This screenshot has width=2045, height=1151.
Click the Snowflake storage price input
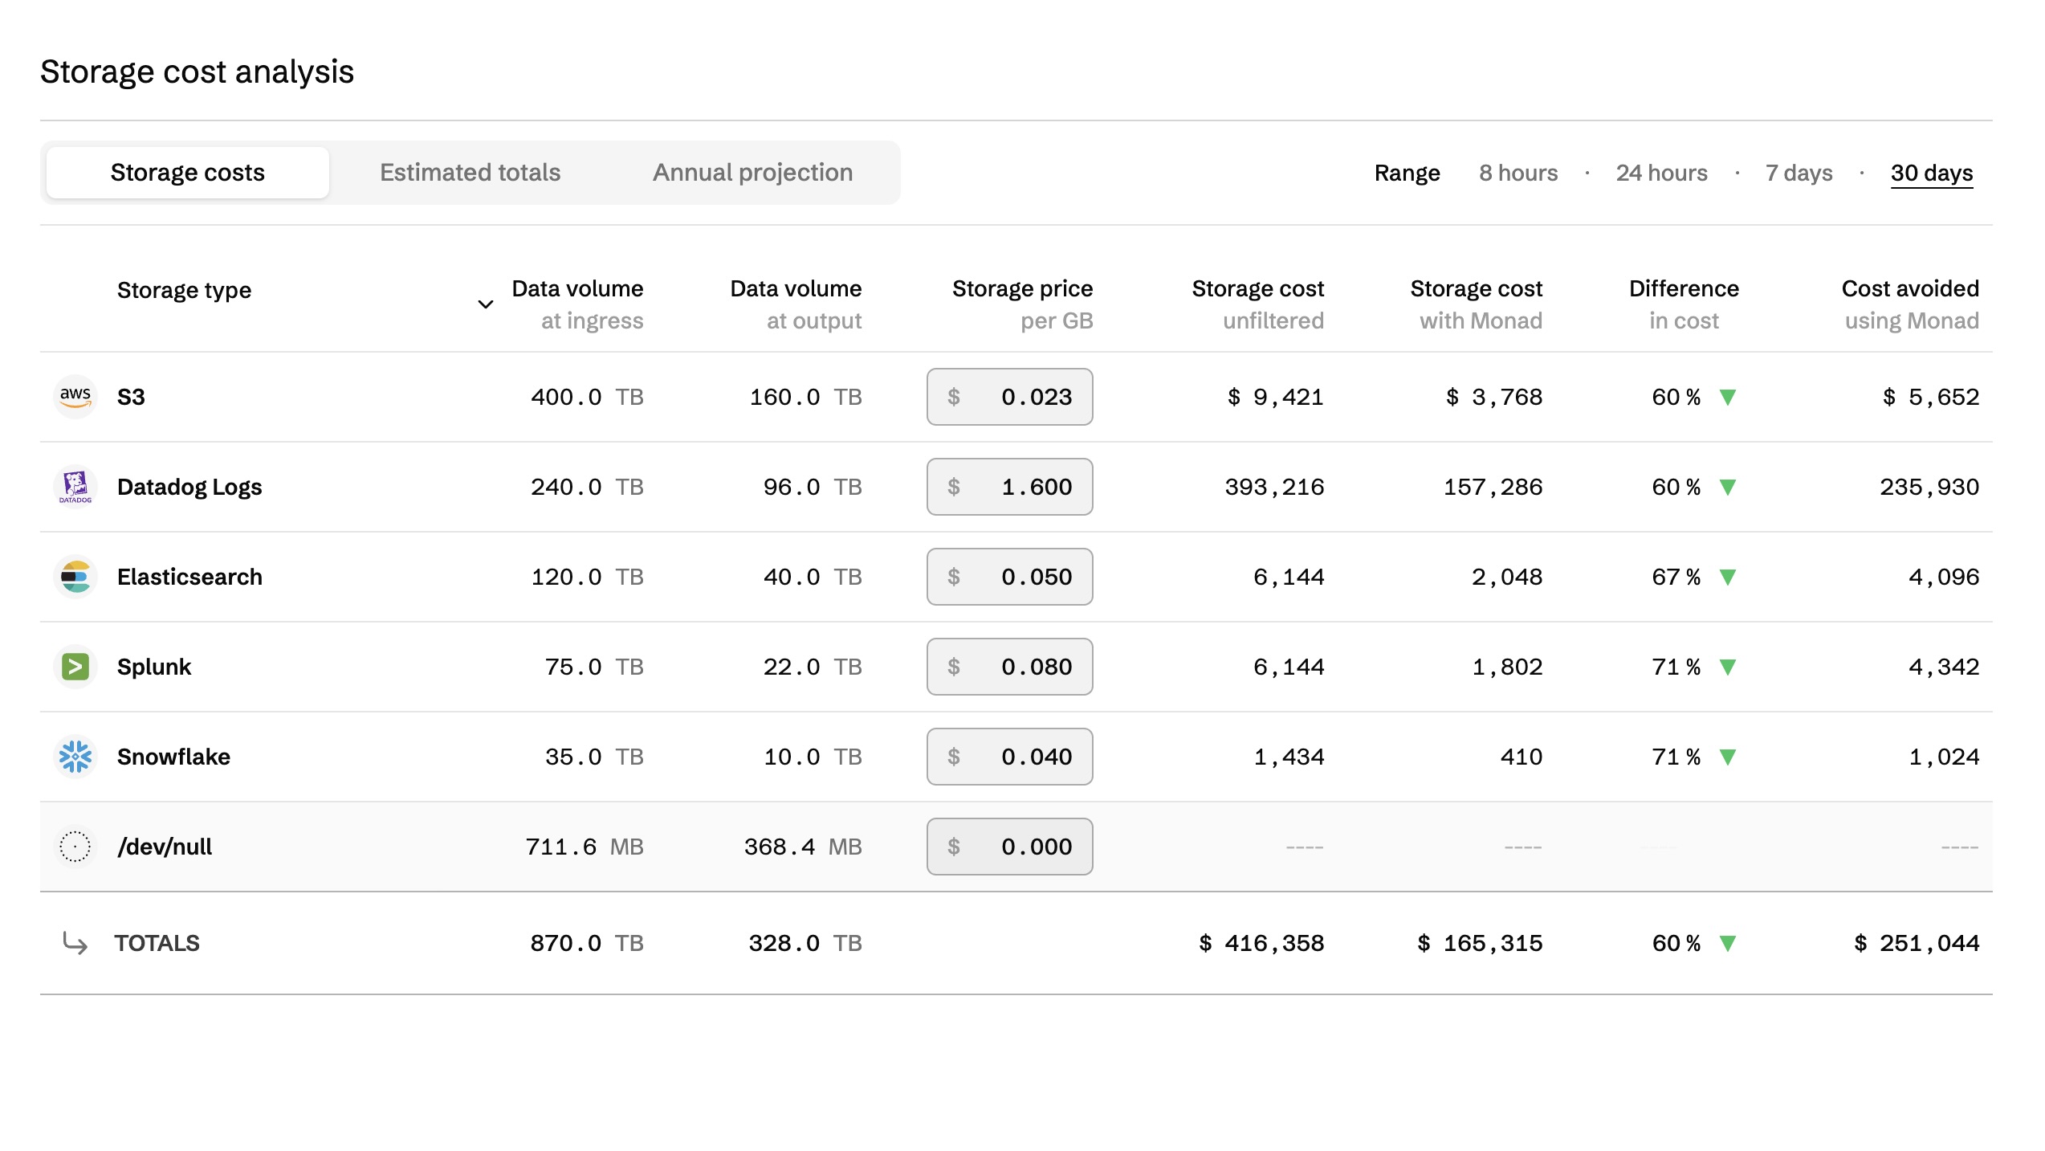click(x=1009, y=756)
